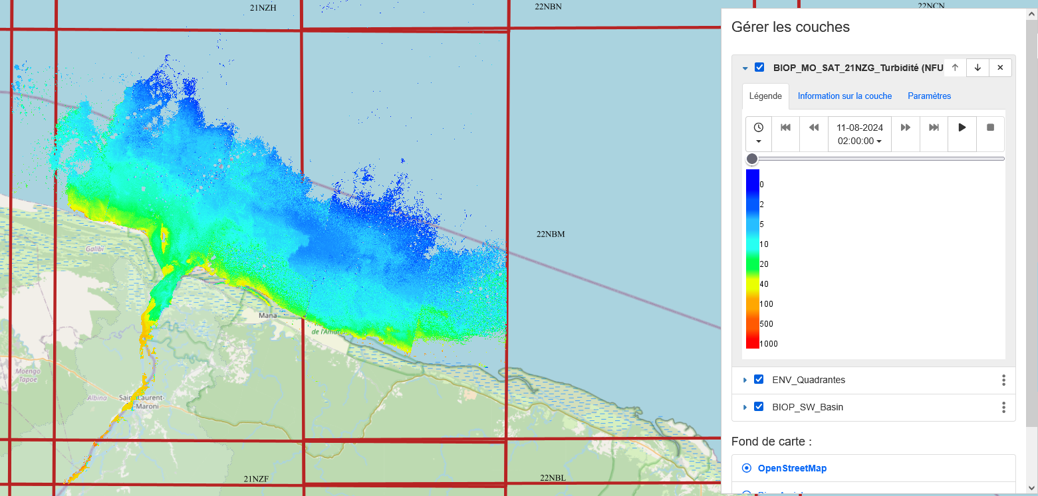
Task: Collapse the Turbidité layer details
Action: pyautogui.click(x=745, y=68)
